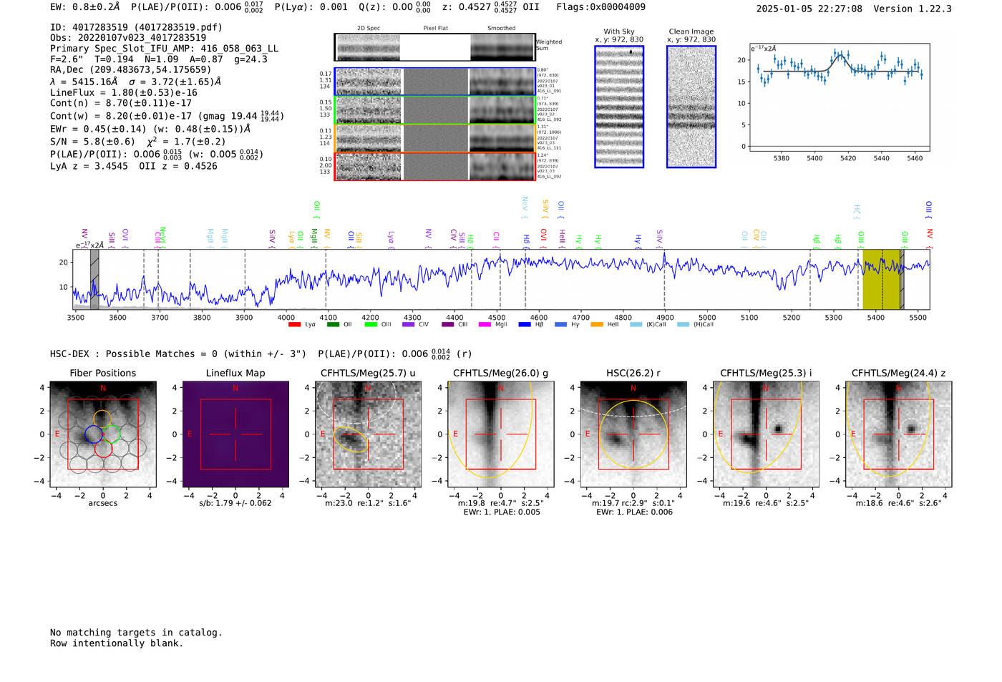The image size is (1002, 682).
Task: Open the CFHTLS/Meg(25.3) i image
Action: (x=766, y=434)
